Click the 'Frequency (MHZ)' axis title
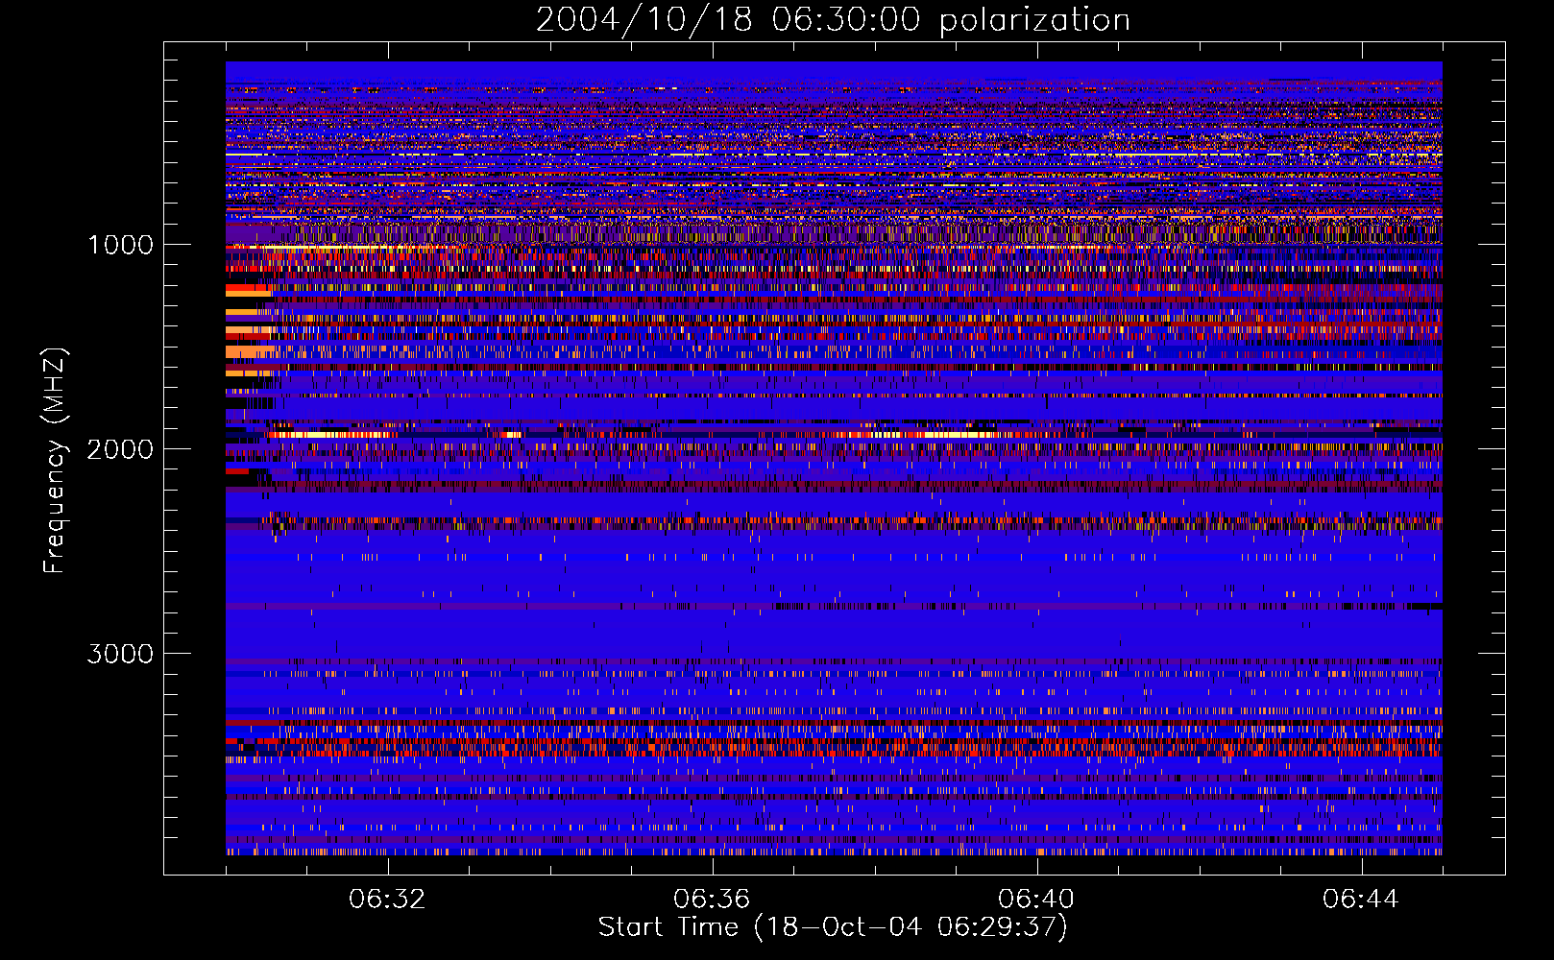The height and width of the screenshot is (960, 1554). (55, 461)
